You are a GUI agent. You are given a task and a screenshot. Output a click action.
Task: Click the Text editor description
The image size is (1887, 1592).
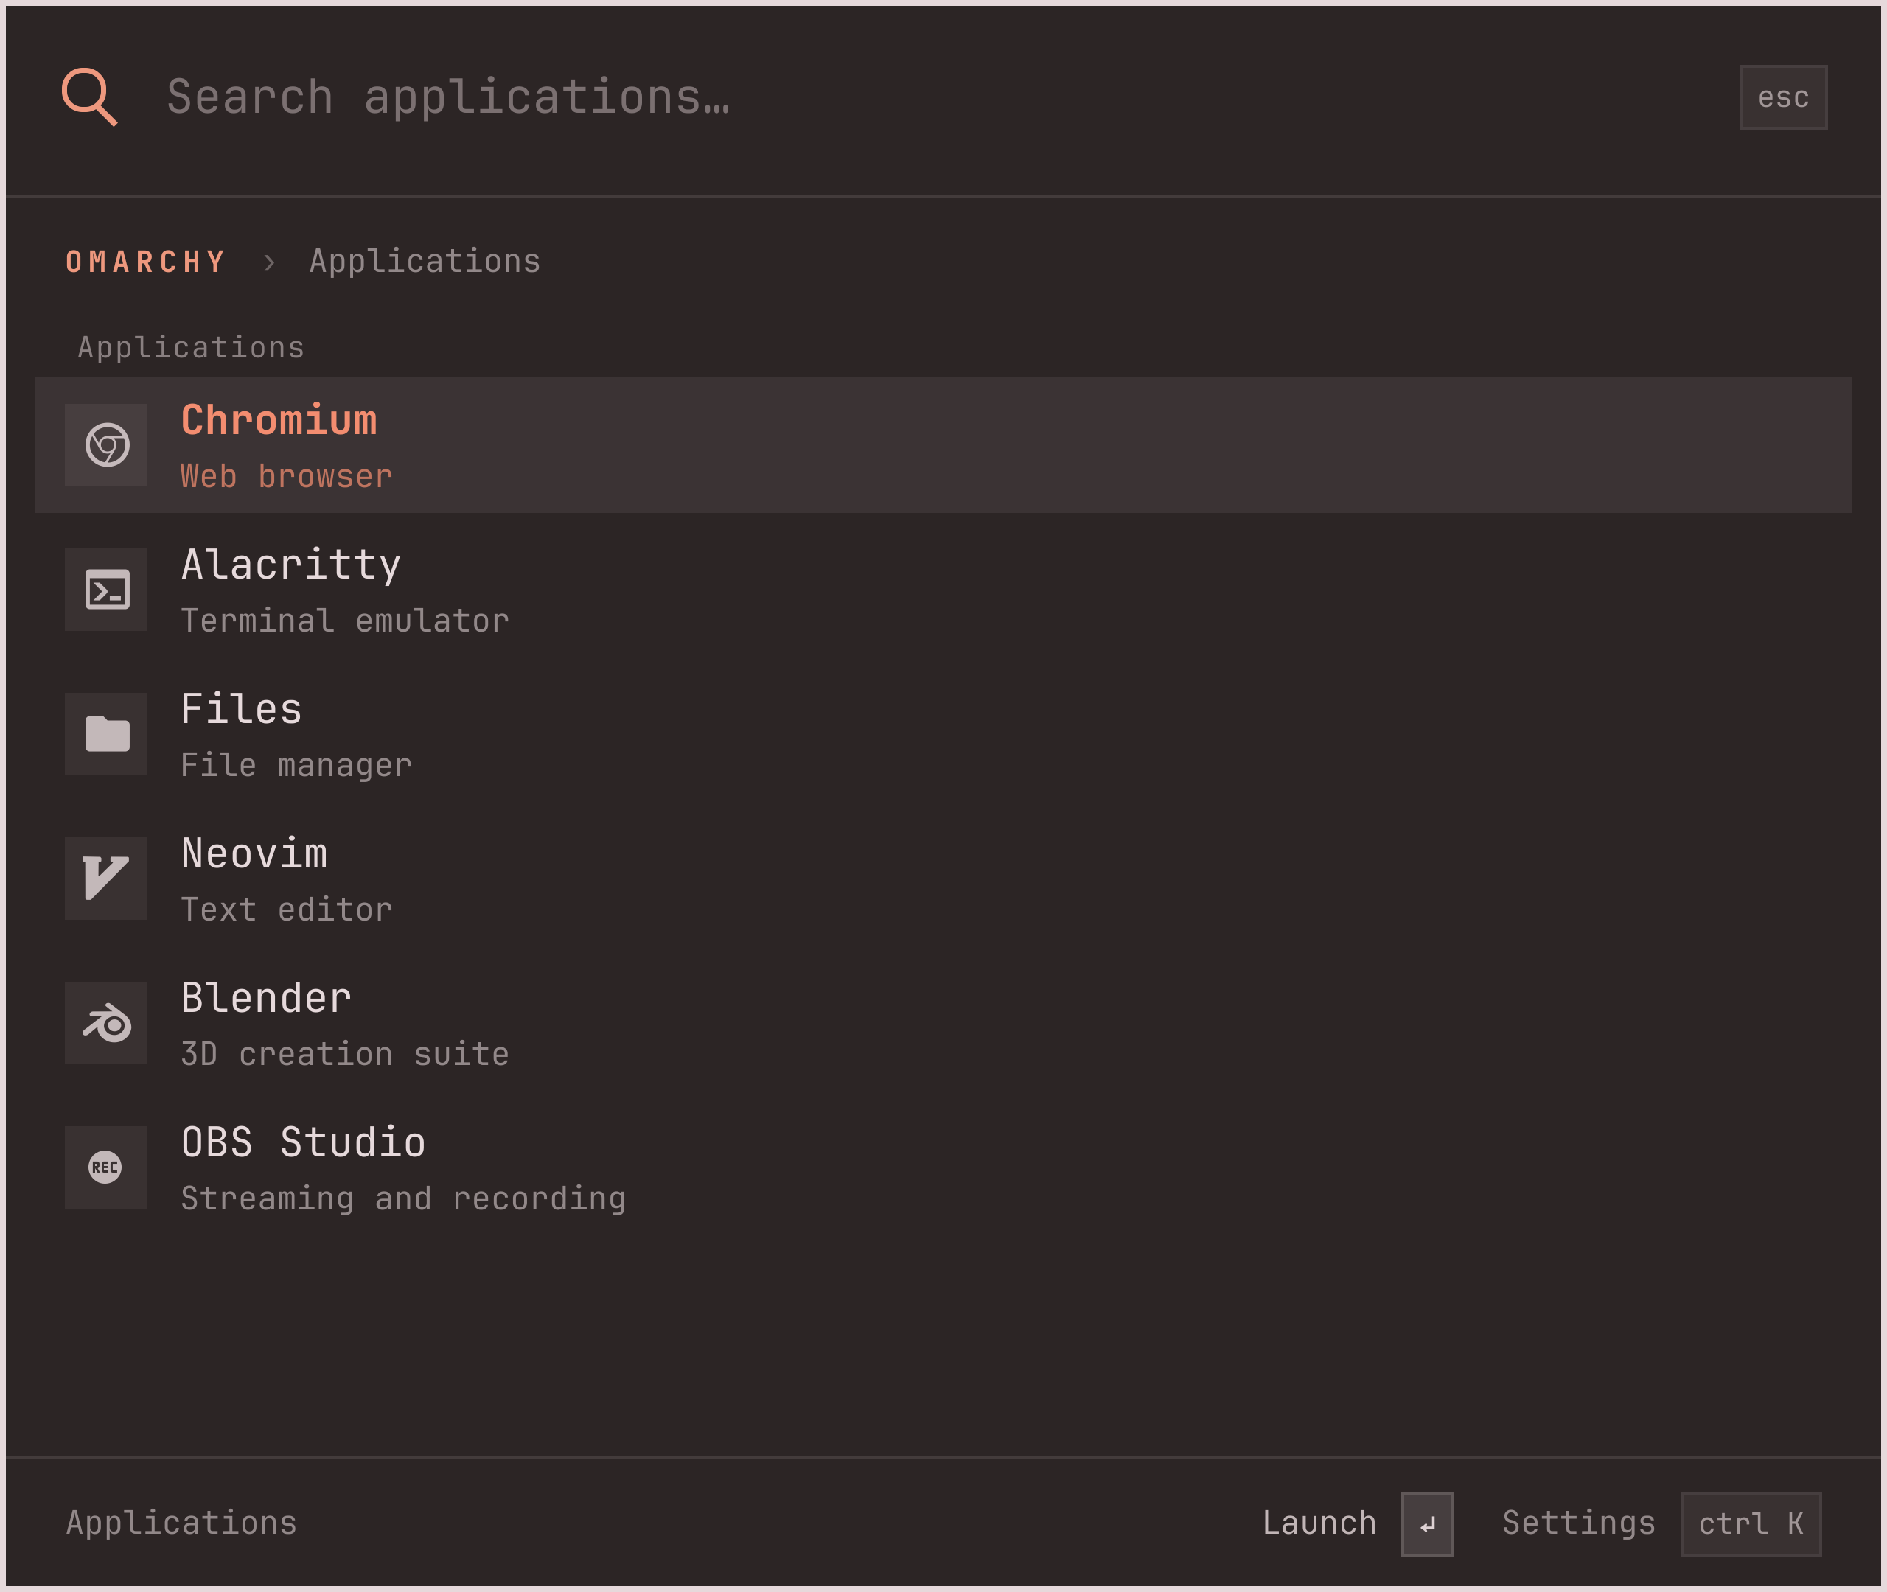(287, 910)
